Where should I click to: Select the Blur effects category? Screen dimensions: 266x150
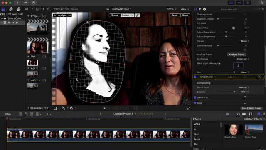click(x=196, y=144)
